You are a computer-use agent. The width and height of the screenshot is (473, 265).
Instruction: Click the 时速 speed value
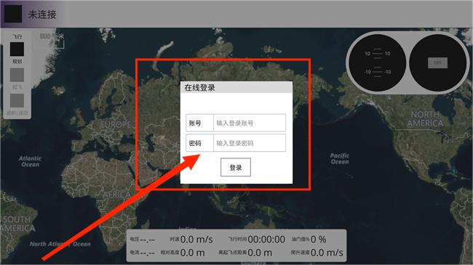coord(196,240)
